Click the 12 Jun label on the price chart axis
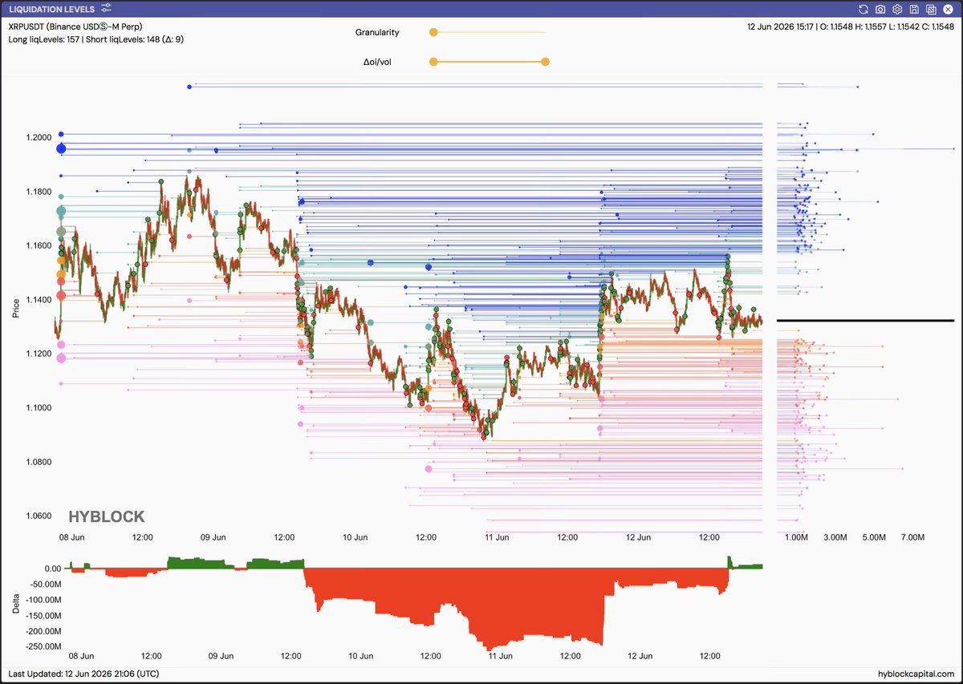Viewport: 963px width, 684px height. pos(638,537)
